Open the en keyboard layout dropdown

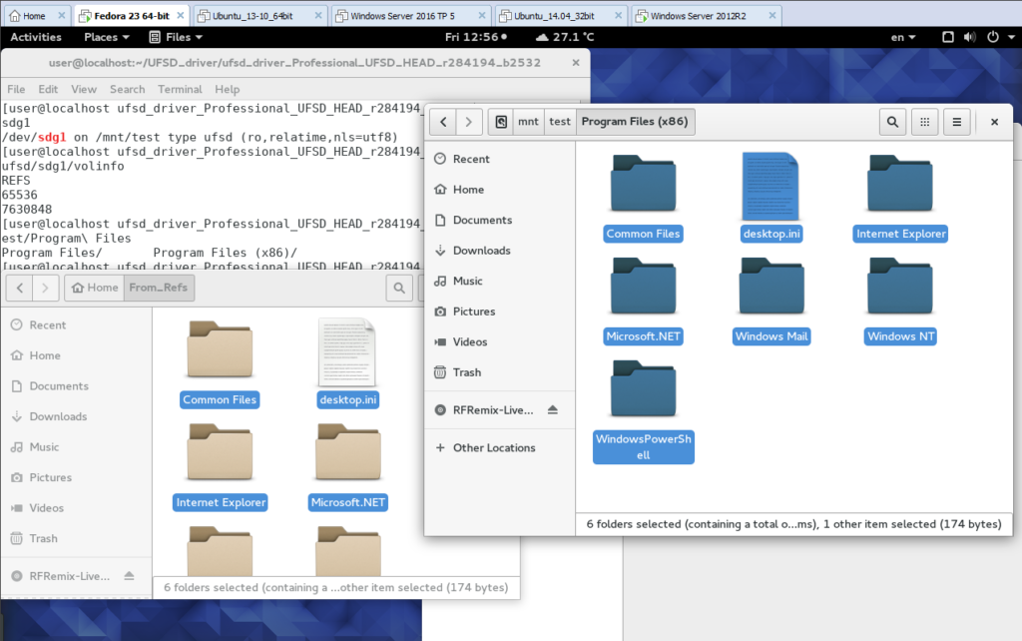[x=903, y=37]
